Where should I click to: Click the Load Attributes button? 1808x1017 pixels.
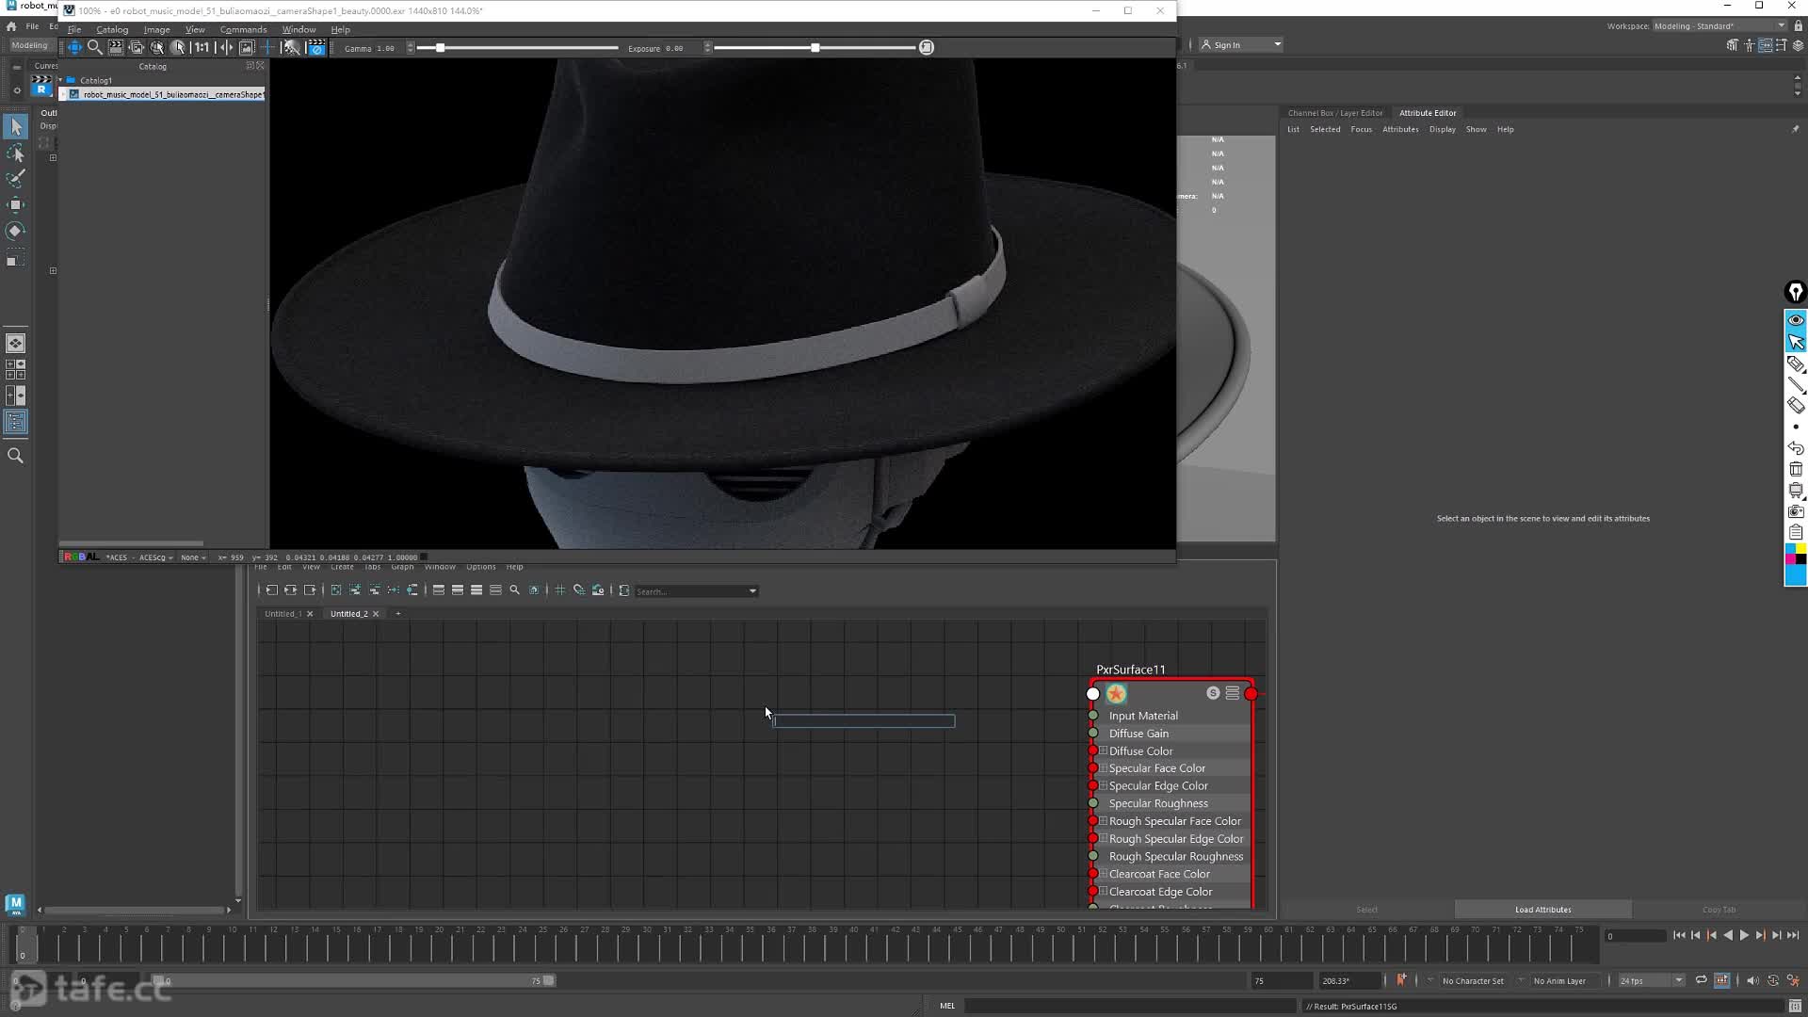click(x=1542, y=910)
